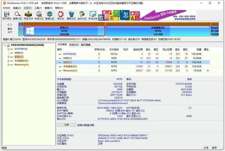Select MSR(1) in the disk tree
The image size is (225, 151).
click(x=19, y=53)
